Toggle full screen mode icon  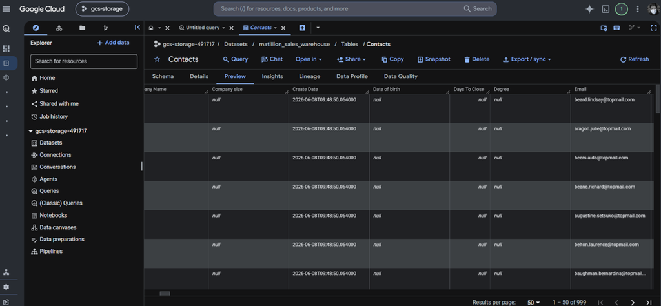pyautogui.click(x=653, y=28)
